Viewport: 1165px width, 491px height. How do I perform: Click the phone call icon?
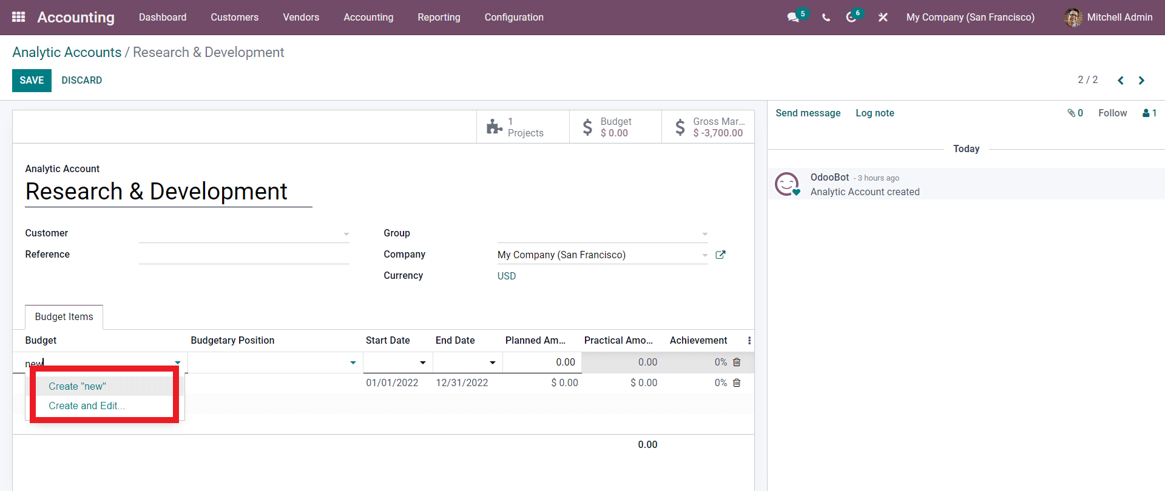point(826,18)
